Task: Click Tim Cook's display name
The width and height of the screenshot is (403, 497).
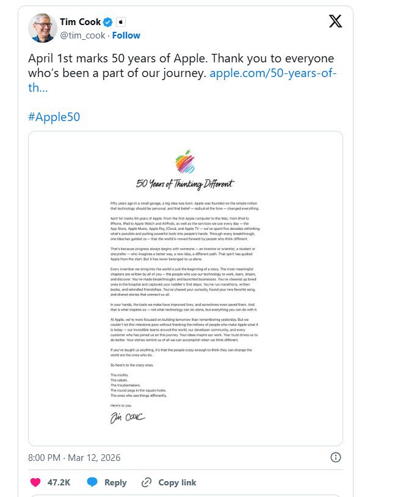Action: [82, 20]
